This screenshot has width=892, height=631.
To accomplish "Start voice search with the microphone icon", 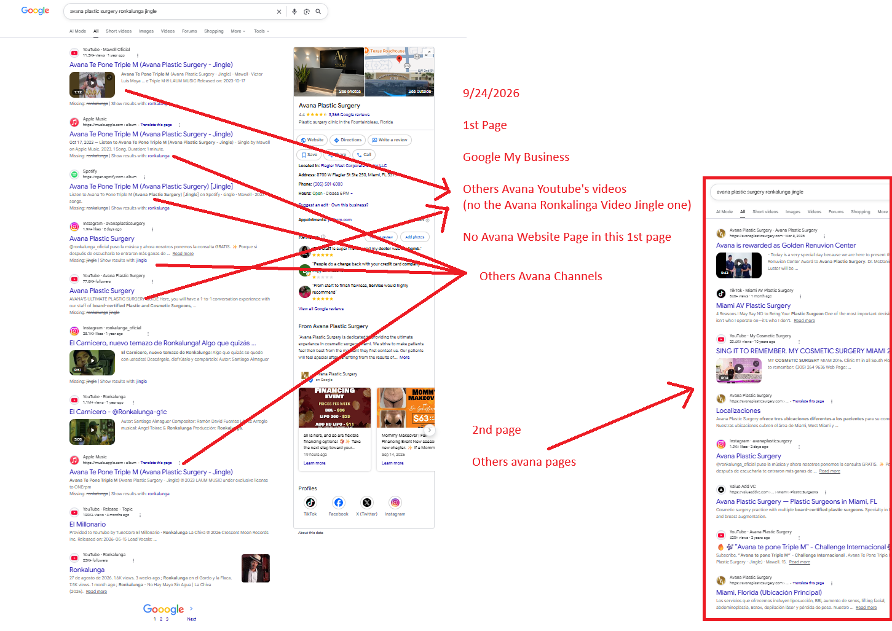I will click(x=294, y=12).
